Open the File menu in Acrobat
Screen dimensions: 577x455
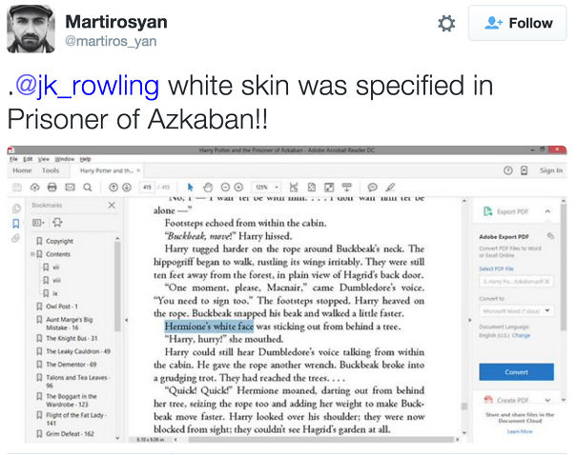(x=13, y=159)
